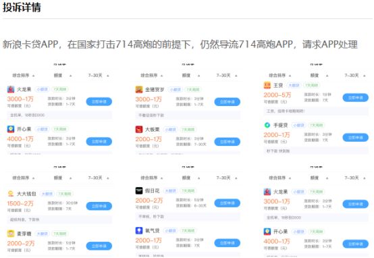Open 额度 dropdown above 金猪贺岁
The image size is (374, 258).
coord(191,76)
